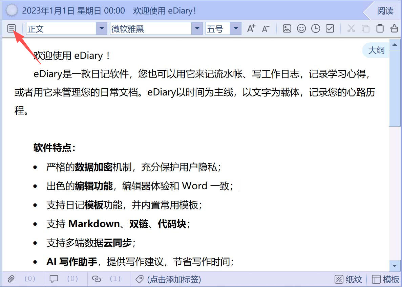Viewport: 402px width, 287px height.
Task: Click the comment count (0)
Action: (72, 279)
